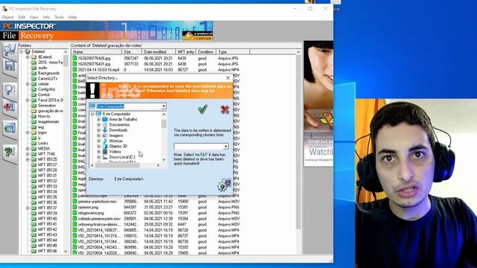Click the red cross recovery icon
This screenshot has height=268, width=477.
(x=9, y=107)
